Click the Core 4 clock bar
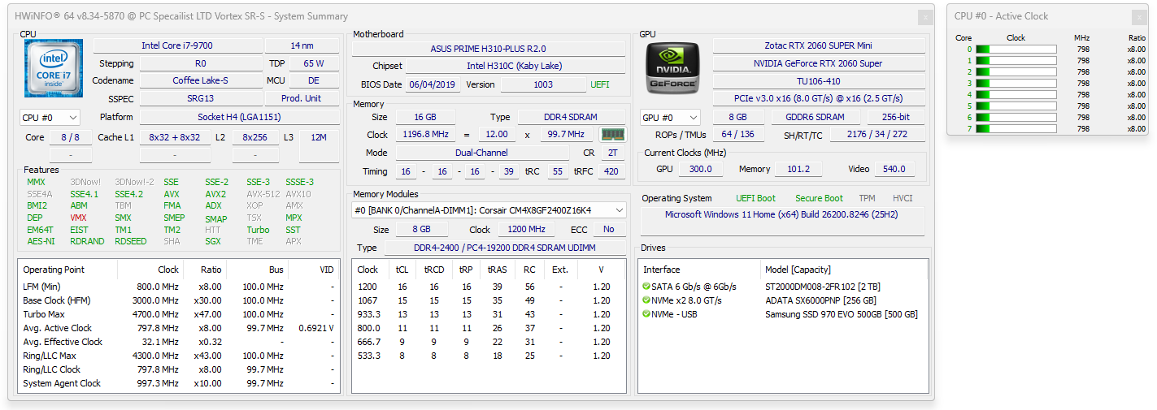The width and height of the screenshot is (1157, 410). [1016, 95]
